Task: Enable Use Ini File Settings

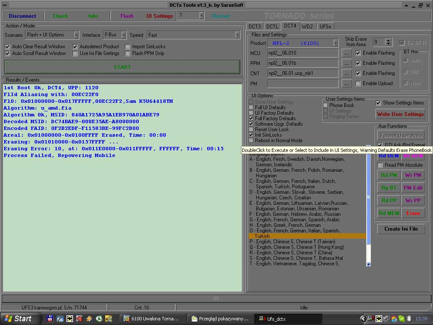Action: [75, 53]
